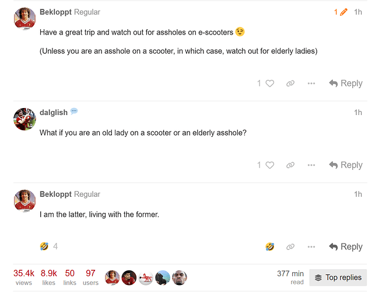
Task: Click the last participant avatar in topic summary
Action: pyautogui.click(x=180, y=278)
